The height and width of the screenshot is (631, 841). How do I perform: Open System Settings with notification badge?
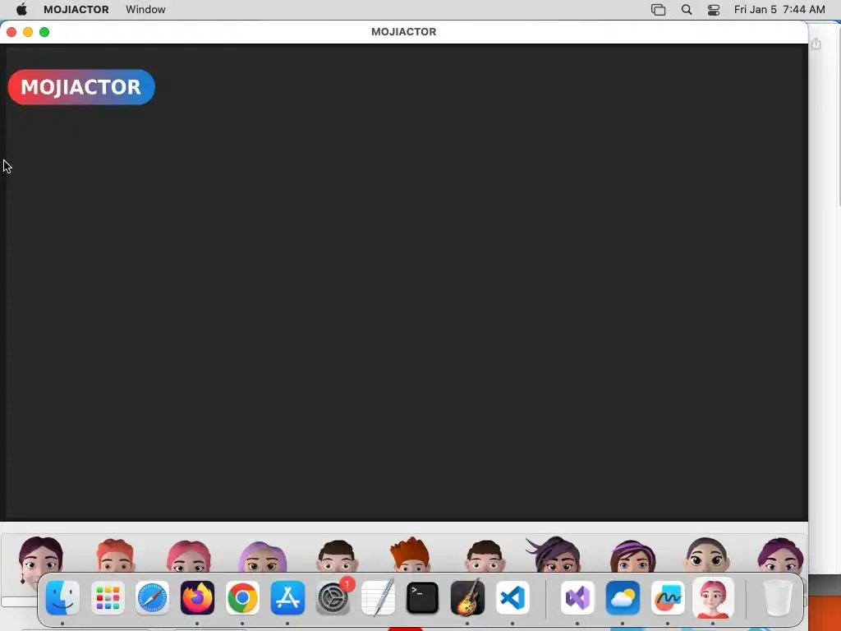[x=333, y=598]
